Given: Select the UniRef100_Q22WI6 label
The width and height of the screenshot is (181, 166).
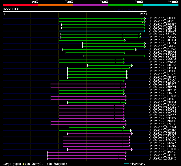Looking at the screenshot, I should coord(162,131).
